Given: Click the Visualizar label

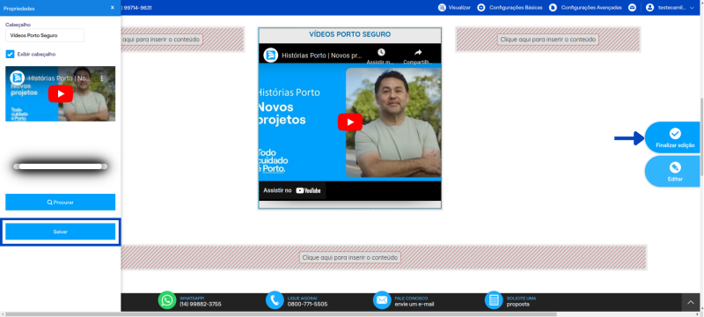Looking at the screenshot, I should point(459,8).
